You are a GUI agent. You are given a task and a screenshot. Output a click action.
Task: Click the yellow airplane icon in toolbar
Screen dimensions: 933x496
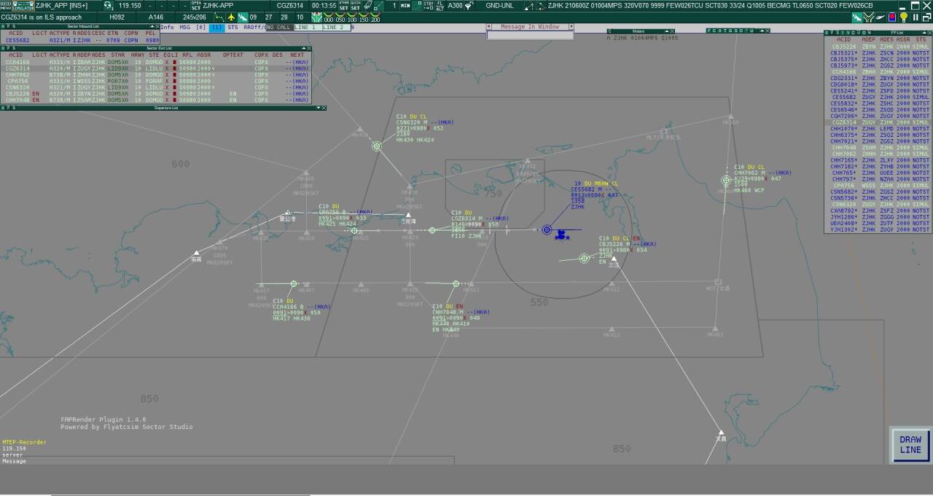coord(232,17)
